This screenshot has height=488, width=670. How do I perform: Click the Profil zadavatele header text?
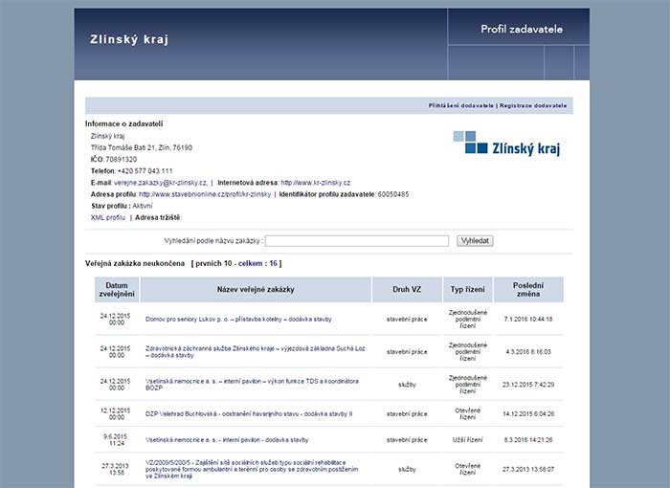click(522, 29)
